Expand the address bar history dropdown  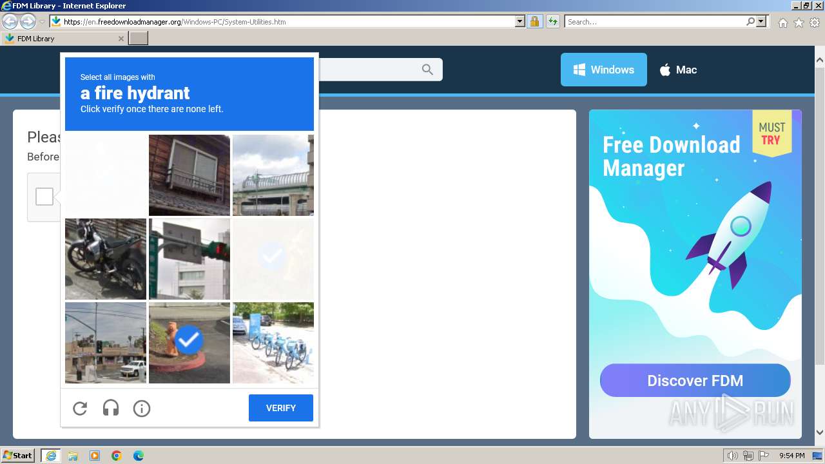coord(520,21)
